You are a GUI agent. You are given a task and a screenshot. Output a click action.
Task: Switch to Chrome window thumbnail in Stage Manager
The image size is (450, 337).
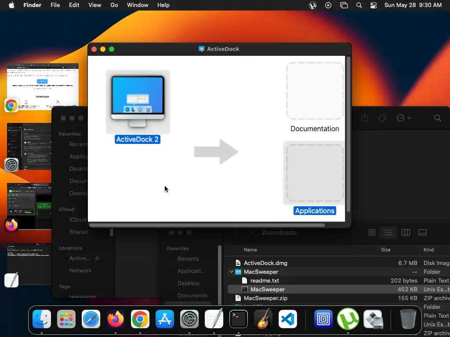pyautogui.click(x=43, y=86)
